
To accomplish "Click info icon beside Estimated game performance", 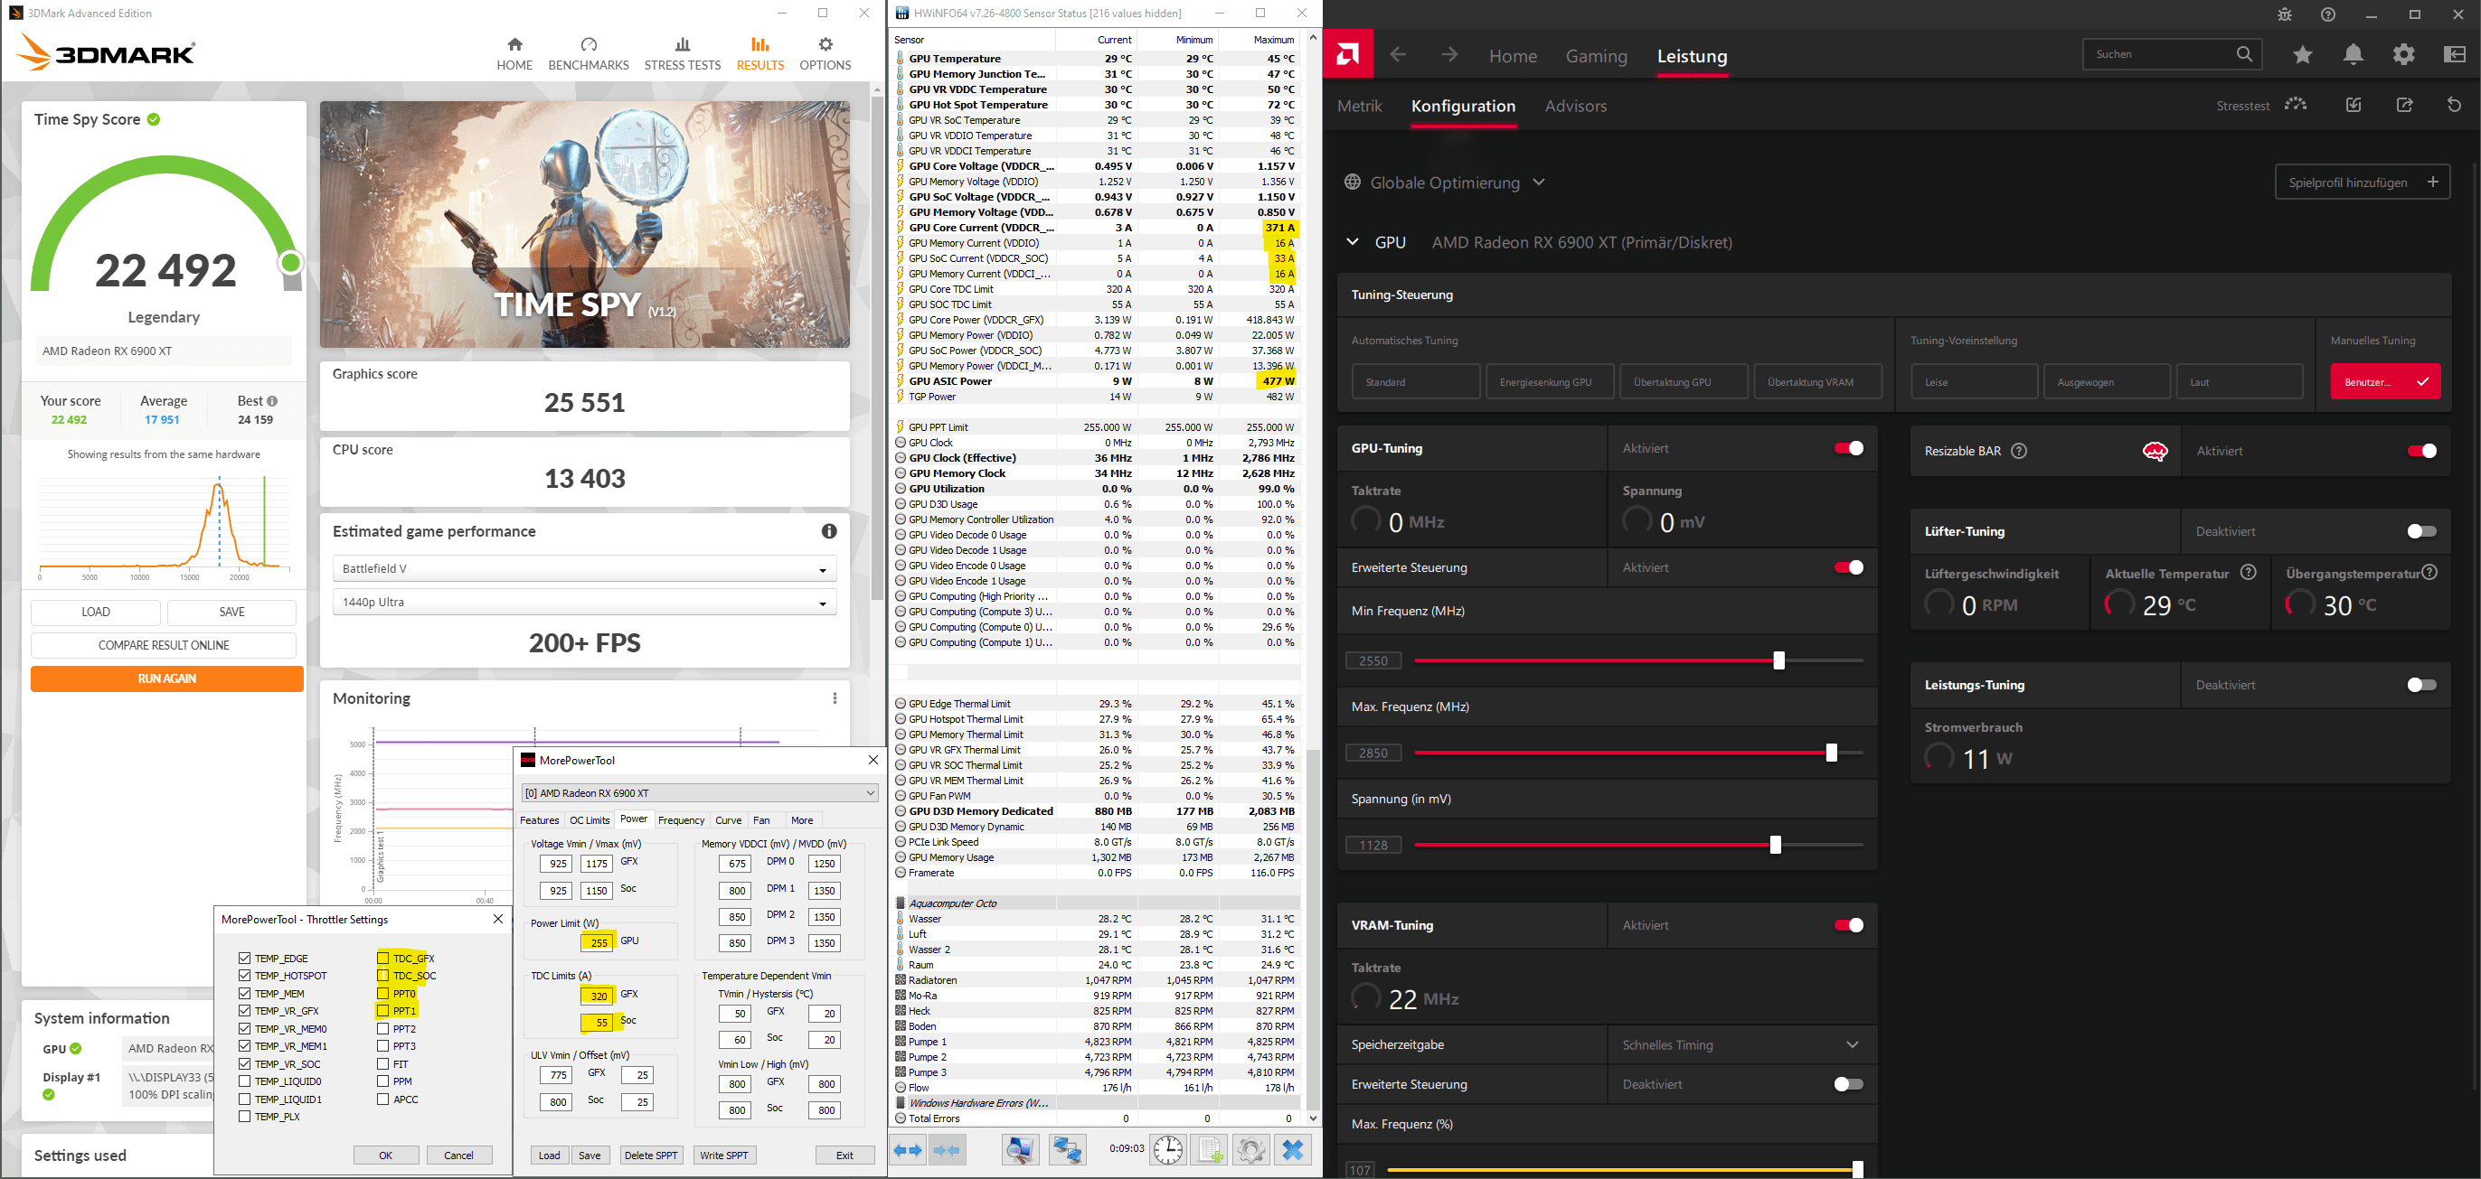I will [828, 531].
